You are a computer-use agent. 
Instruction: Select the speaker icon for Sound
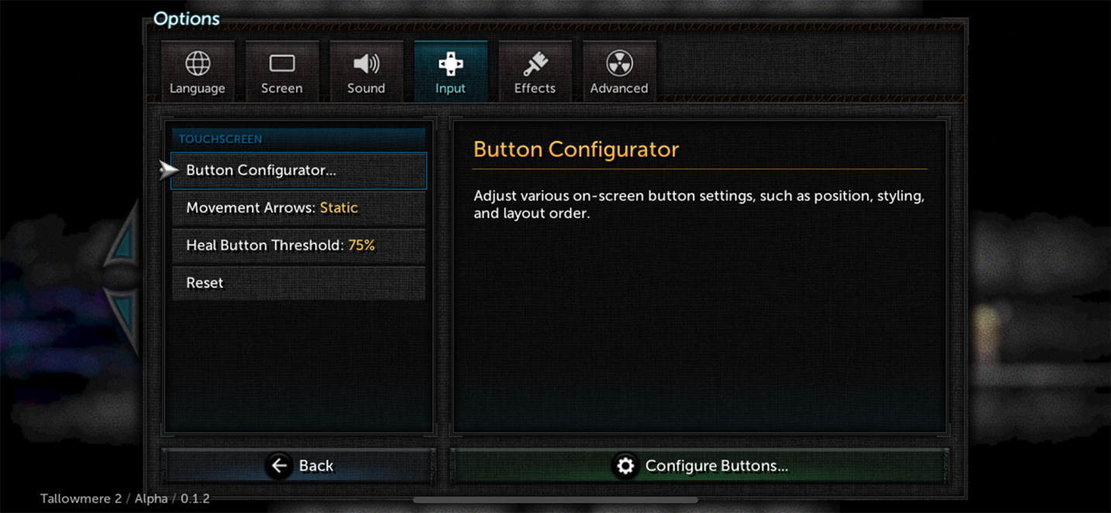[x=366, y=64]
